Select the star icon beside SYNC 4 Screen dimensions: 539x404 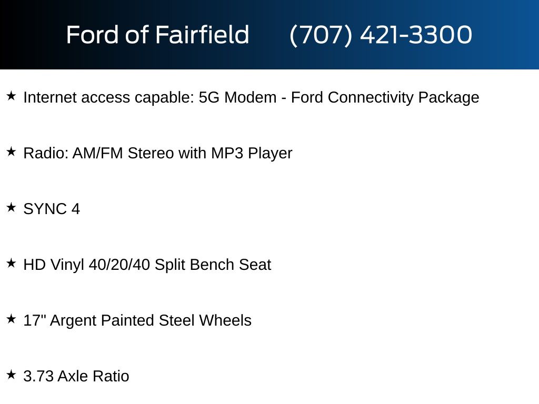pyautogui.click(x=11, y=208)
